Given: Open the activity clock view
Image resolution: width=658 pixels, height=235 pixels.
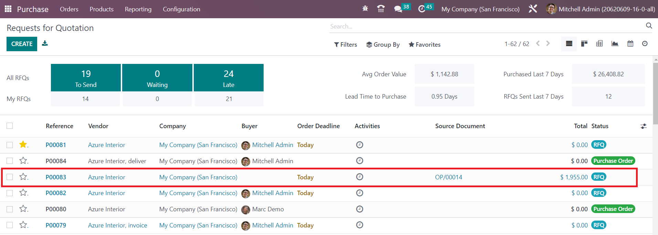Looking at the screenshot, I should coord(645,44).
